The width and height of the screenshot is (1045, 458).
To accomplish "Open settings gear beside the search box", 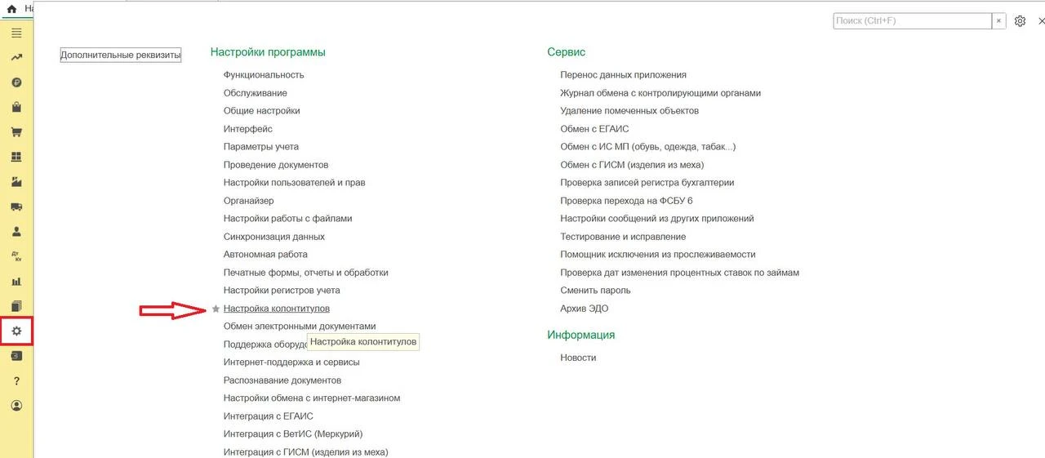I will click(x=1020, y=21).
